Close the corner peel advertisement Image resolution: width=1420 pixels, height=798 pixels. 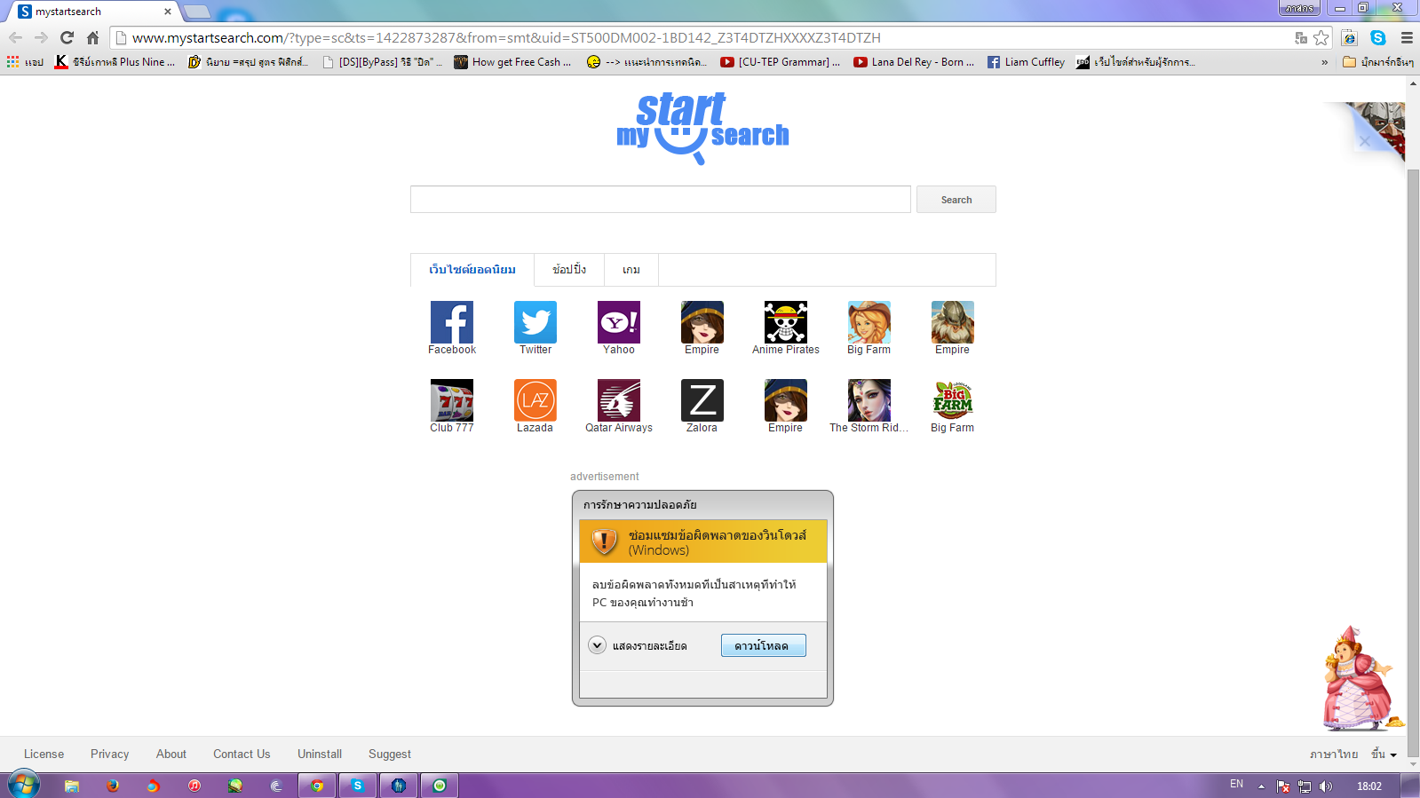pos(1365,141)
